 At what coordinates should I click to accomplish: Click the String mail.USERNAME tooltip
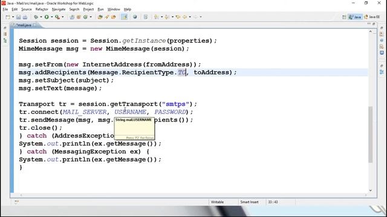[134, 128]
